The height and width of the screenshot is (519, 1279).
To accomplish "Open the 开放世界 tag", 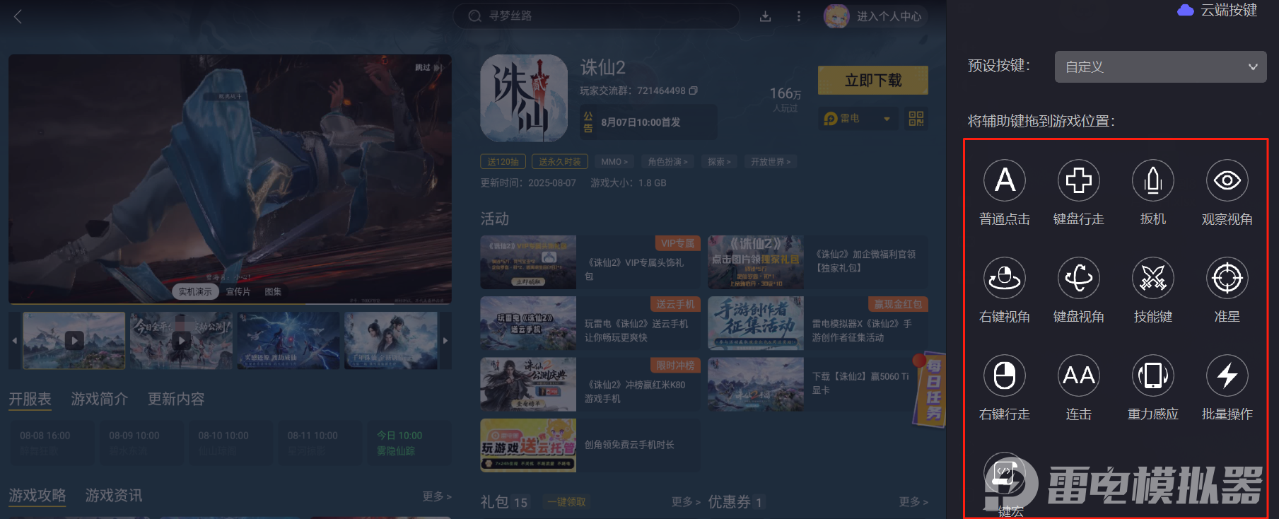I will point(771,162).
